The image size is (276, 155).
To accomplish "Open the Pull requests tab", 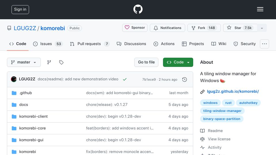I will (x=90, y=44).
